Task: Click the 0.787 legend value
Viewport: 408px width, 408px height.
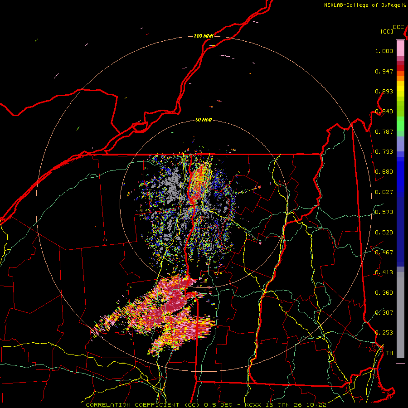Action: 384,132
